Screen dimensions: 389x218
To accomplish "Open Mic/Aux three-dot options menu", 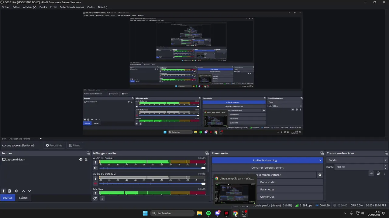I will [x=95, y=193].
